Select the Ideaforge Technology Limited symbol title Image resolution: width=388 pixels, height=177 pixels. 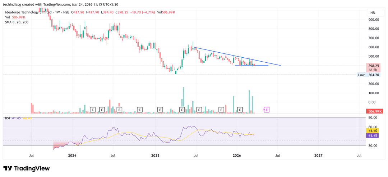[28, 12]
